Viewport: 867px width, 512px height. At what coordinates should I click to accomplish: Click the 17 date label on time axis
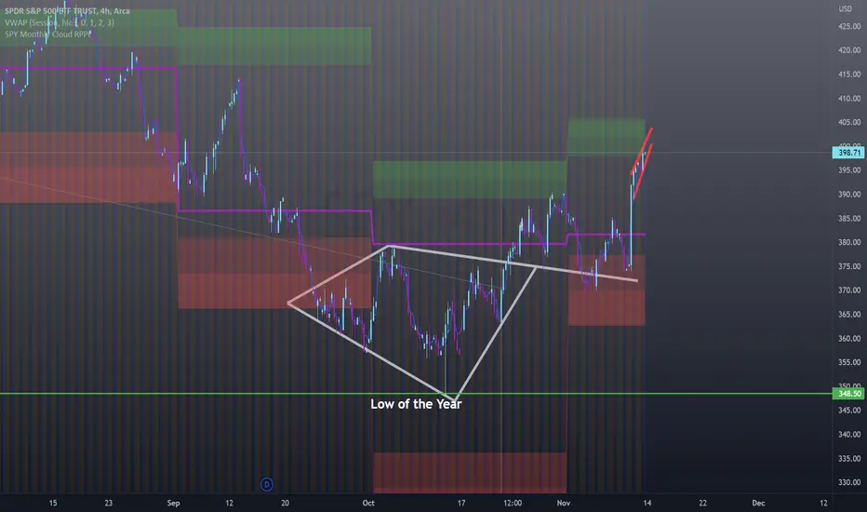click(x=461, y=503)
